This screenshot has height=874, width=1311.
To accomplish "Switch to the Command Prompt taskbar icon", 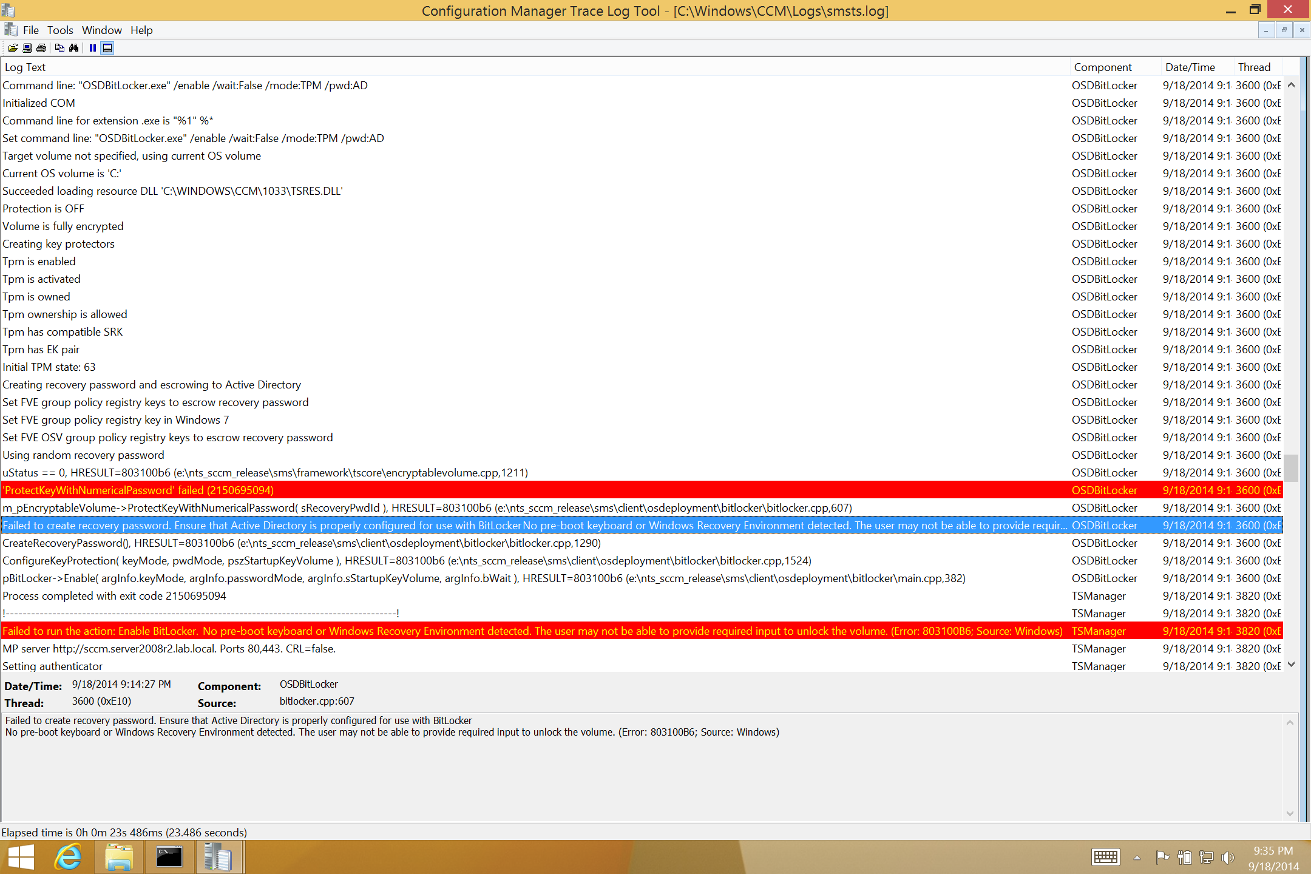I will tap(169, 857).
